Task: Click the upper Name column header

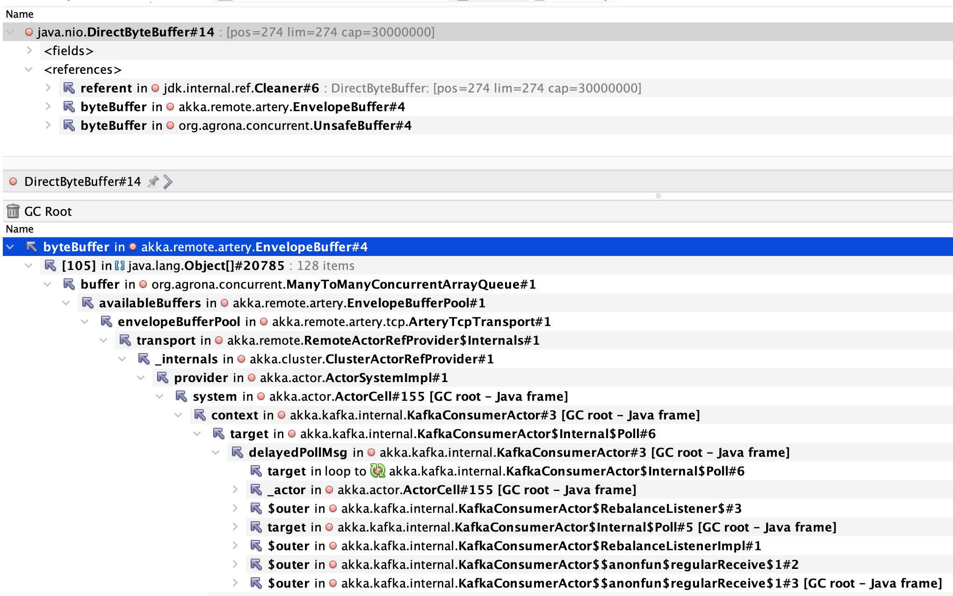Action: click(x=20, y=14)
